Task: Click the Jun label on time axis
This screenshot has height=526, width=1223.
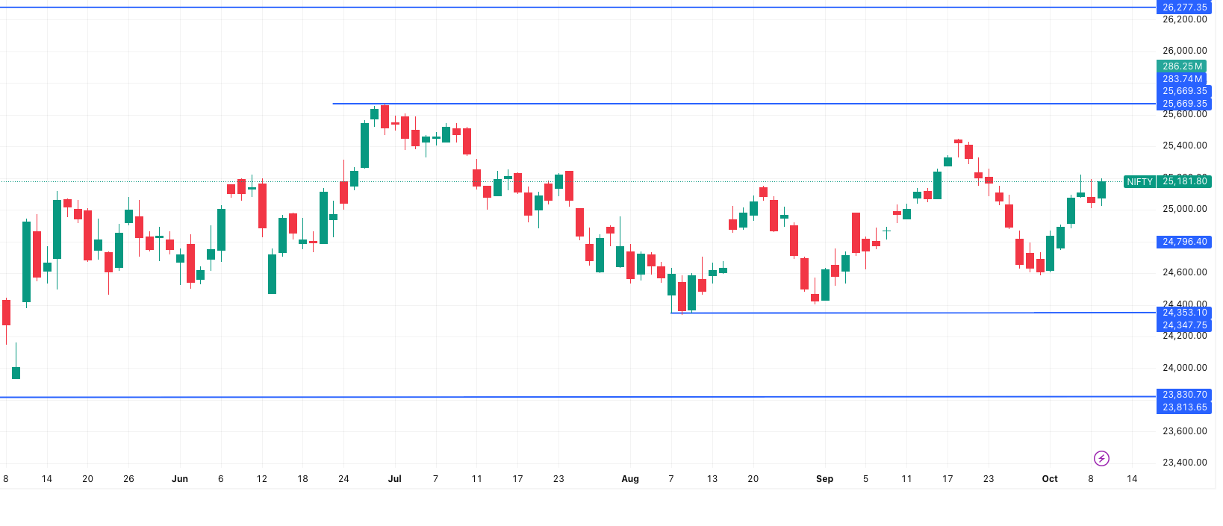Action: (x=179, y=479)
